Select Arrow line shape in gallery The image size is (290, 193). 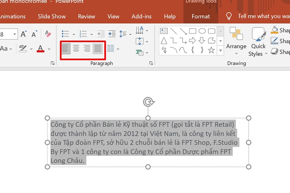183,31
